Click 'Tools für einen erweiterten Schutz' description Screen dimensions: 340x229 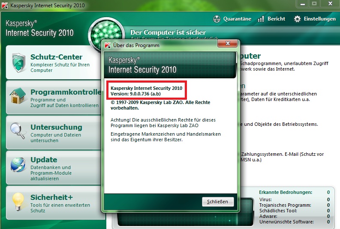click(60, 208)
